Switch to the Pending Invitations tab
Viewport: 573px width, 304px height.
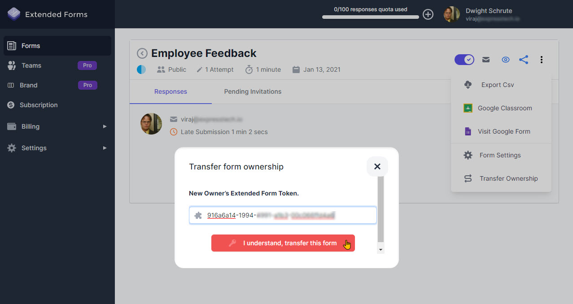click(x=252, y=91)
